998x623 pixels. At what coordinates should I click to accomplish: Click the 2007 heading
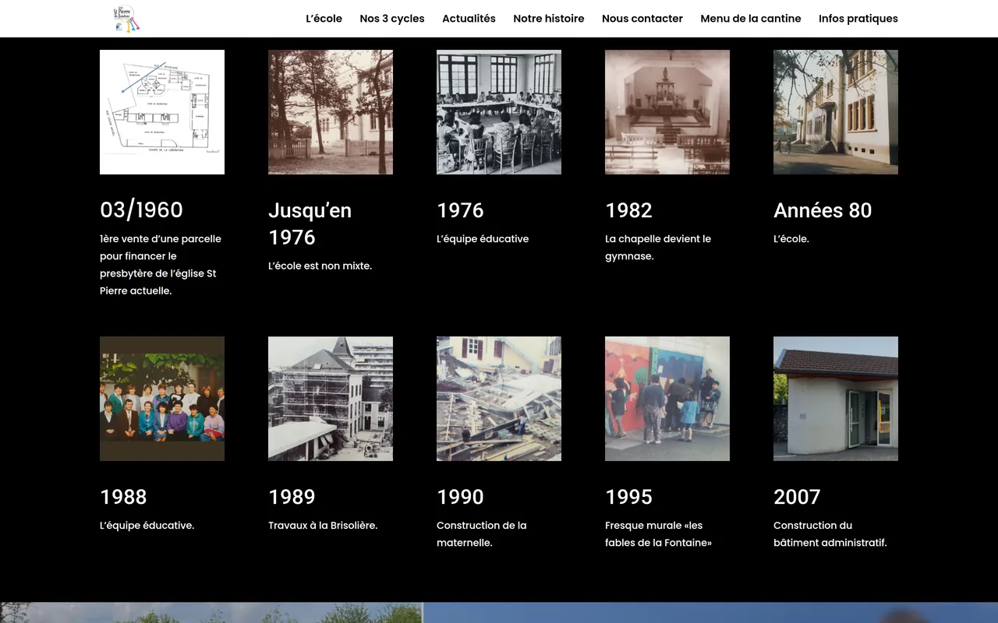pos(797,497)
